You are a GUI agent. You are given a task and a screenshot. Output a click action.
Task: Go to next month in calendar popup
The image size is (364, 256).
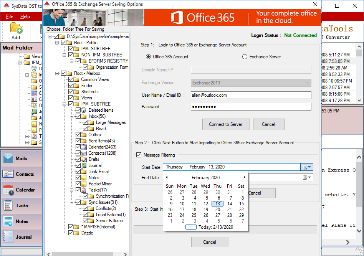pos(244,177)
